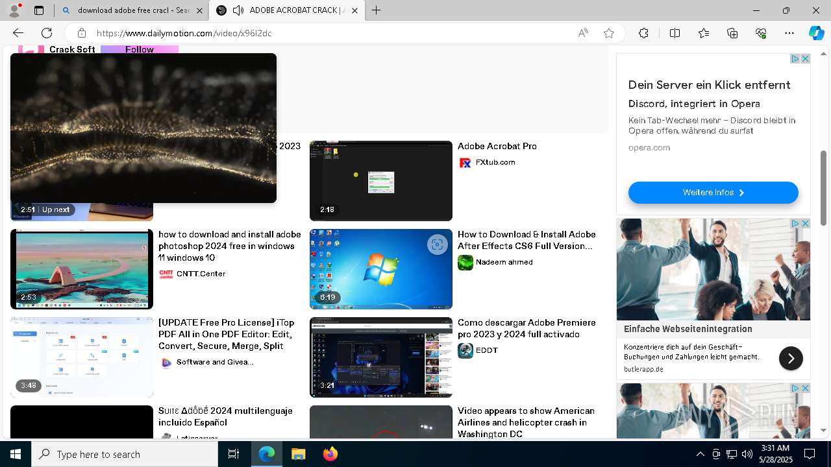Click taskbar search box
The image size is (831, 467).
125,454
